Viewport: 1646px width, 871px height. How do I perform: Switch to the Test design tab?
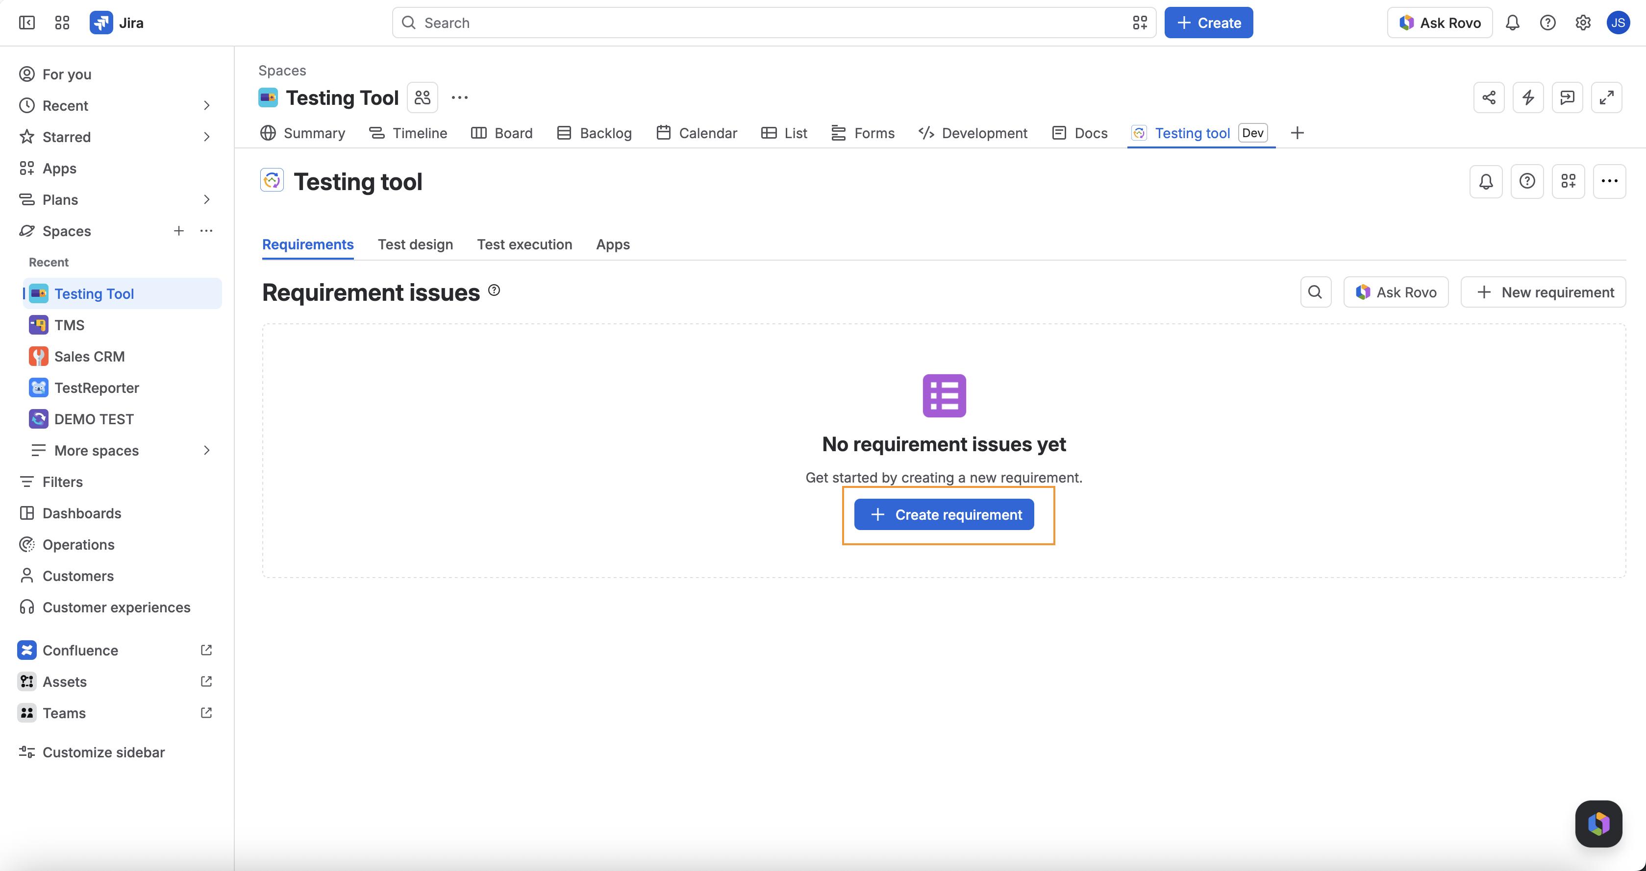click(415, 244)
